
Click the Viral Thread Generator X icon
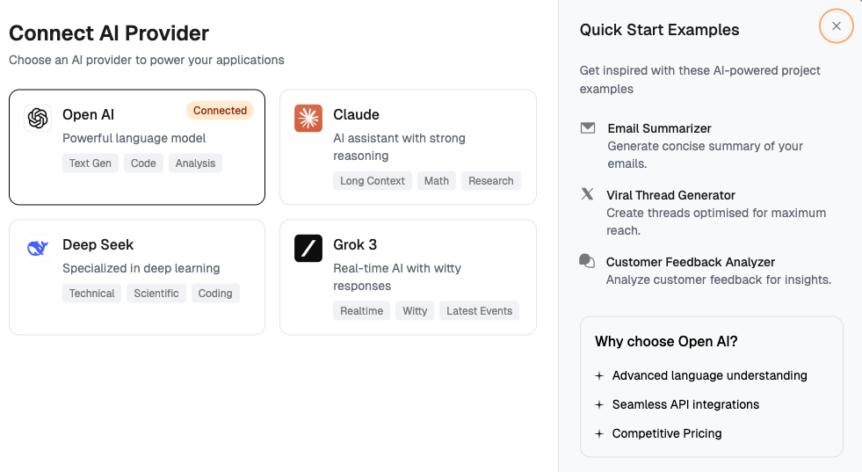588,194
